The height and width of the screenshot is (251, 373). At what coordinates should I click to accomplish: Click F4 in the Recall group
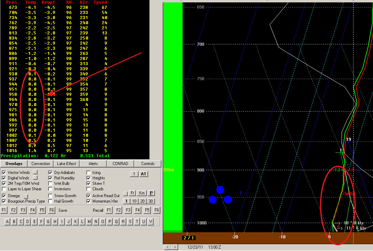tap(138, 210)
